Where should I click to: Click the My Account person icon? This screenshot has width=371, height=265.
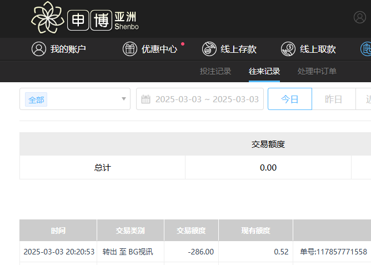click(39, 49)
